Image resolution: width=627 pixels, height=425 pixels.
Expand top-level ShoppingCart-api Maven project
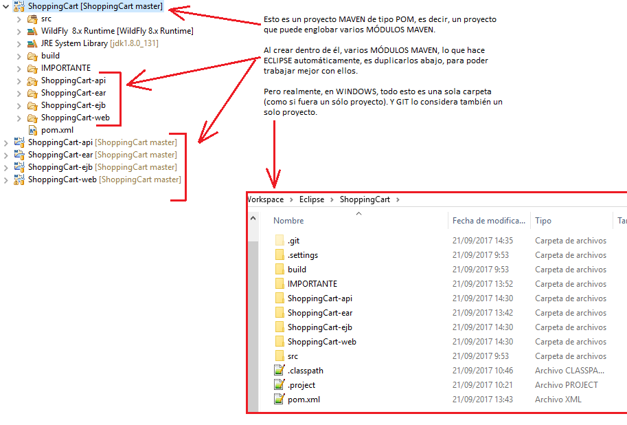pos(5,142)
